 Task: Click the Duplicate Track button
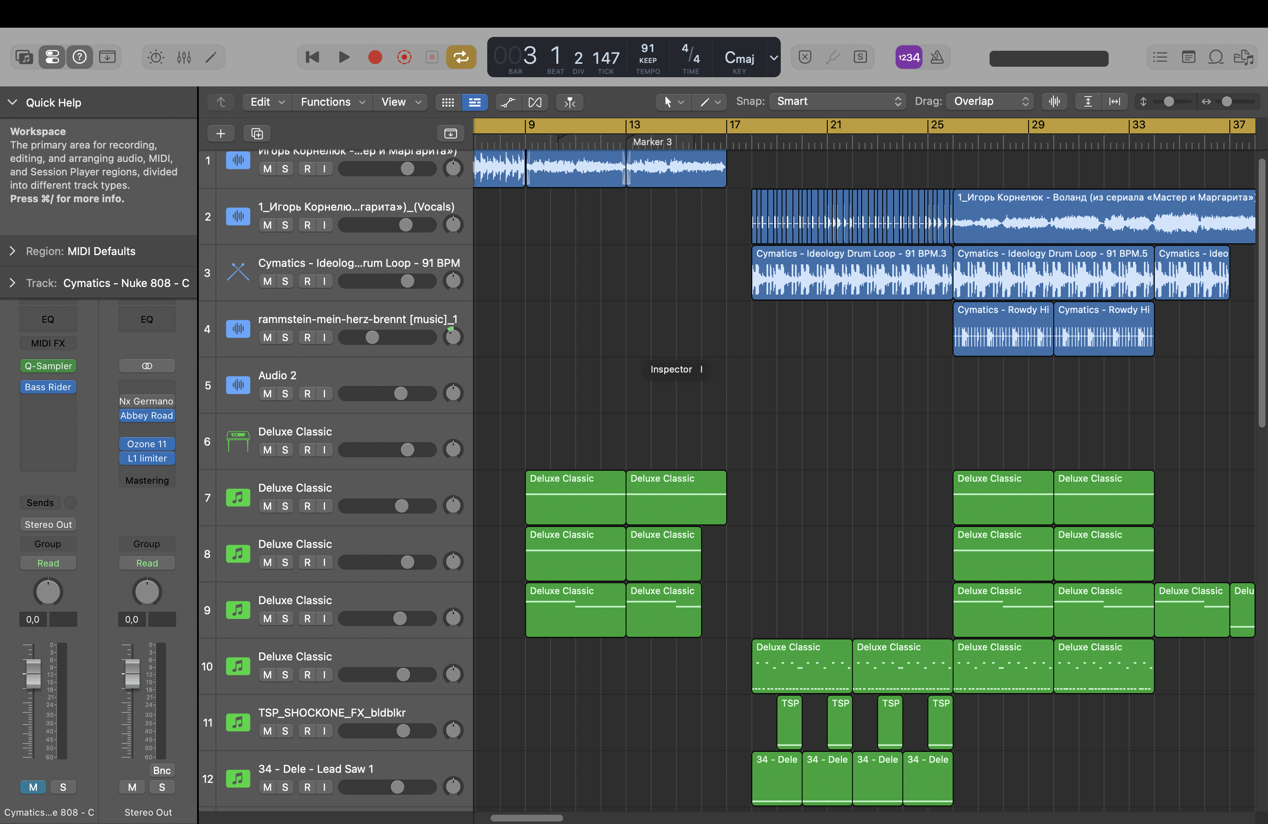point(257,133)
